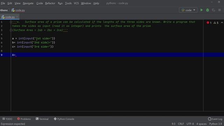The height and width of the screenshot is (126, 224).
Task: Click line number 5 in the gutter
Action: (1, 38)
